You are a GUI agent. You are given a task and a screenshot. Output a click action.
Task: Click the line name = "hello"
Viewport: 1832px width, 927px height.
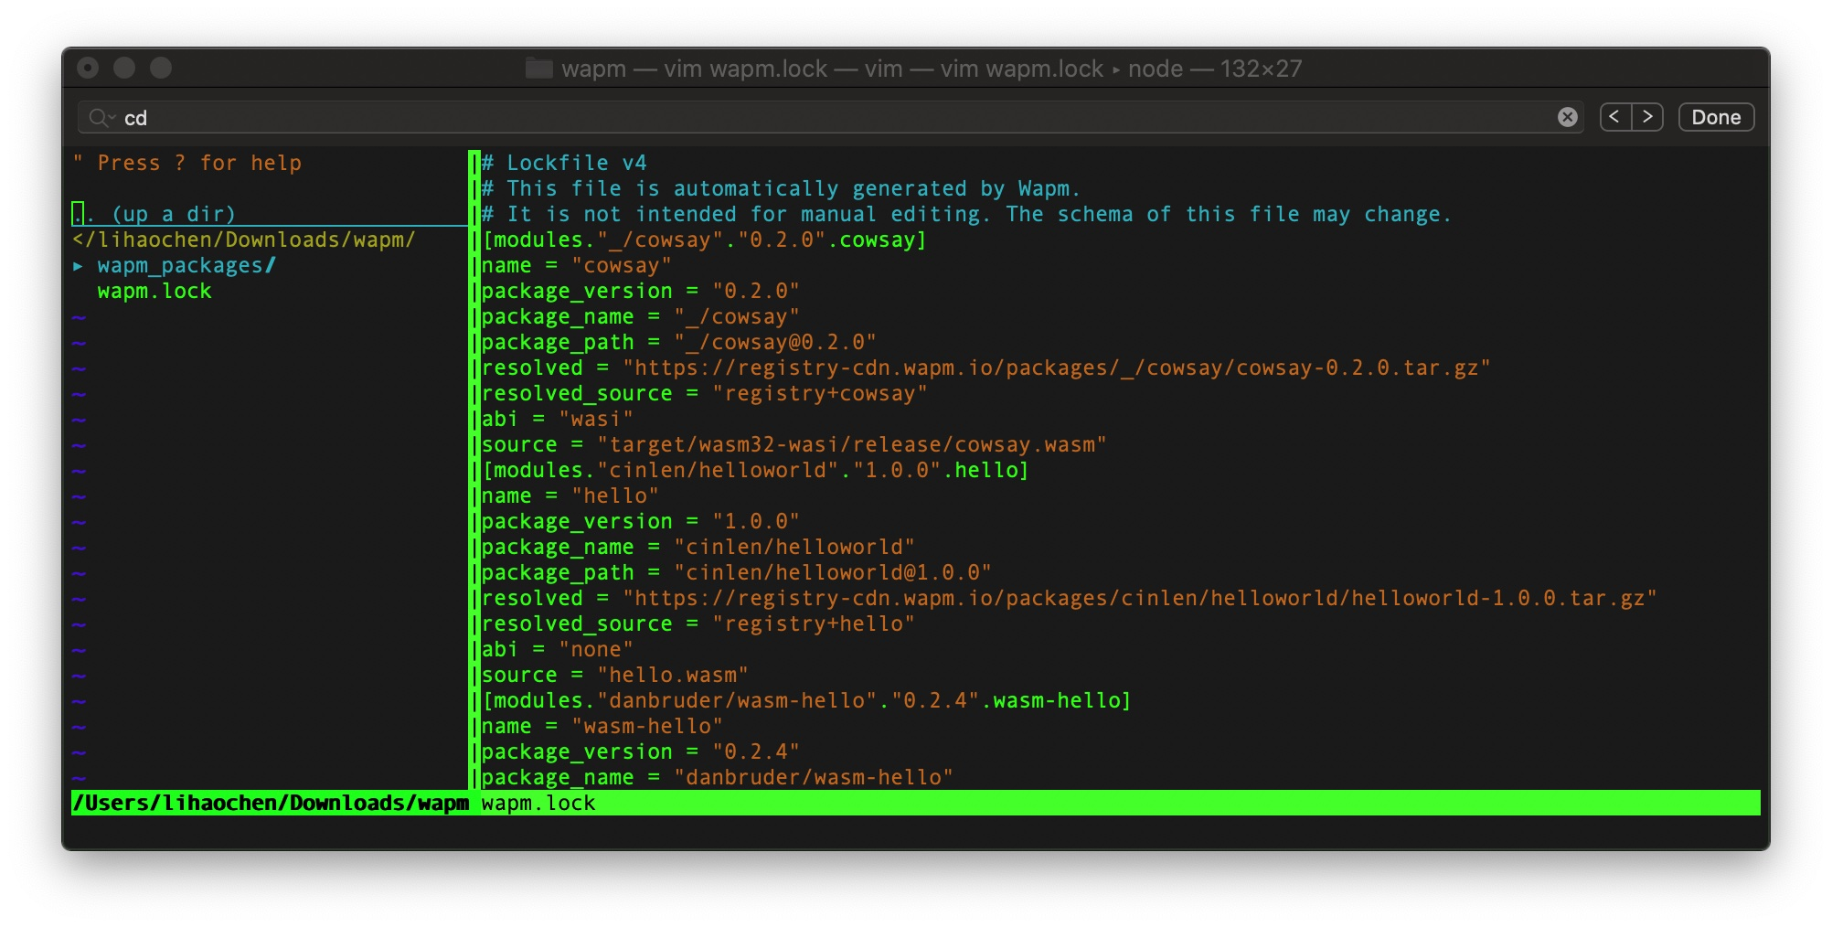pyautogui.click(x=570, y=495)
